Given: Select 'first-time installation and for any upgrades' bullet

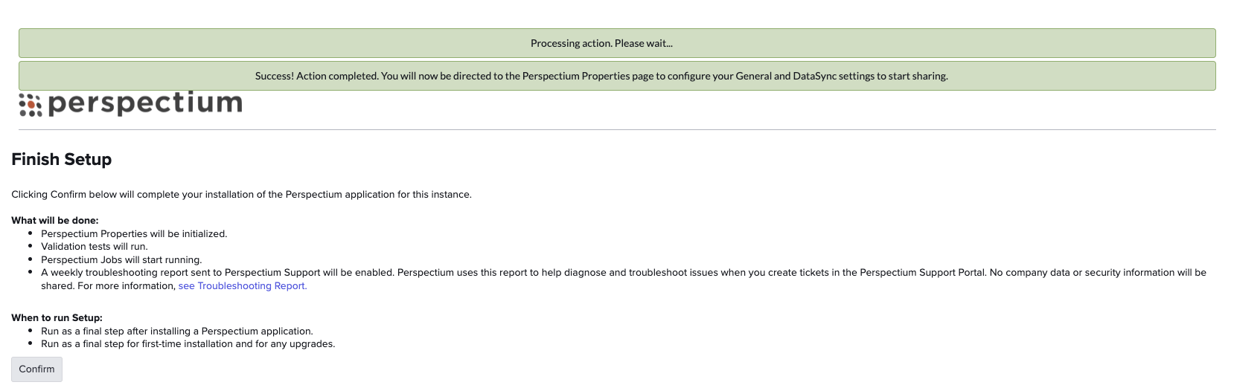Looking at the screenshot, I should [x=188, y=344].
